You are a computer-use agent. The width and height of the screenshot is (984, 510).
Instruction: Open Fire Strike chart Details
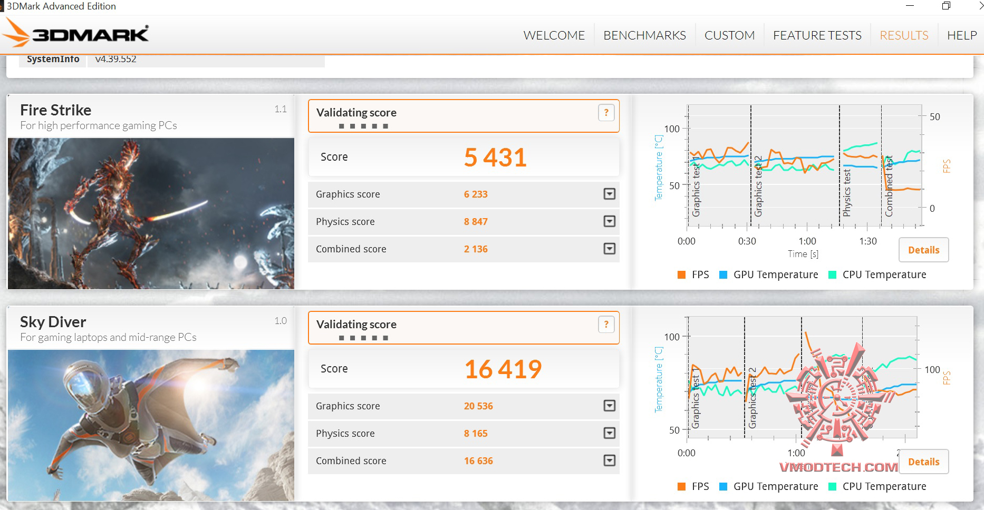point(923,250)
